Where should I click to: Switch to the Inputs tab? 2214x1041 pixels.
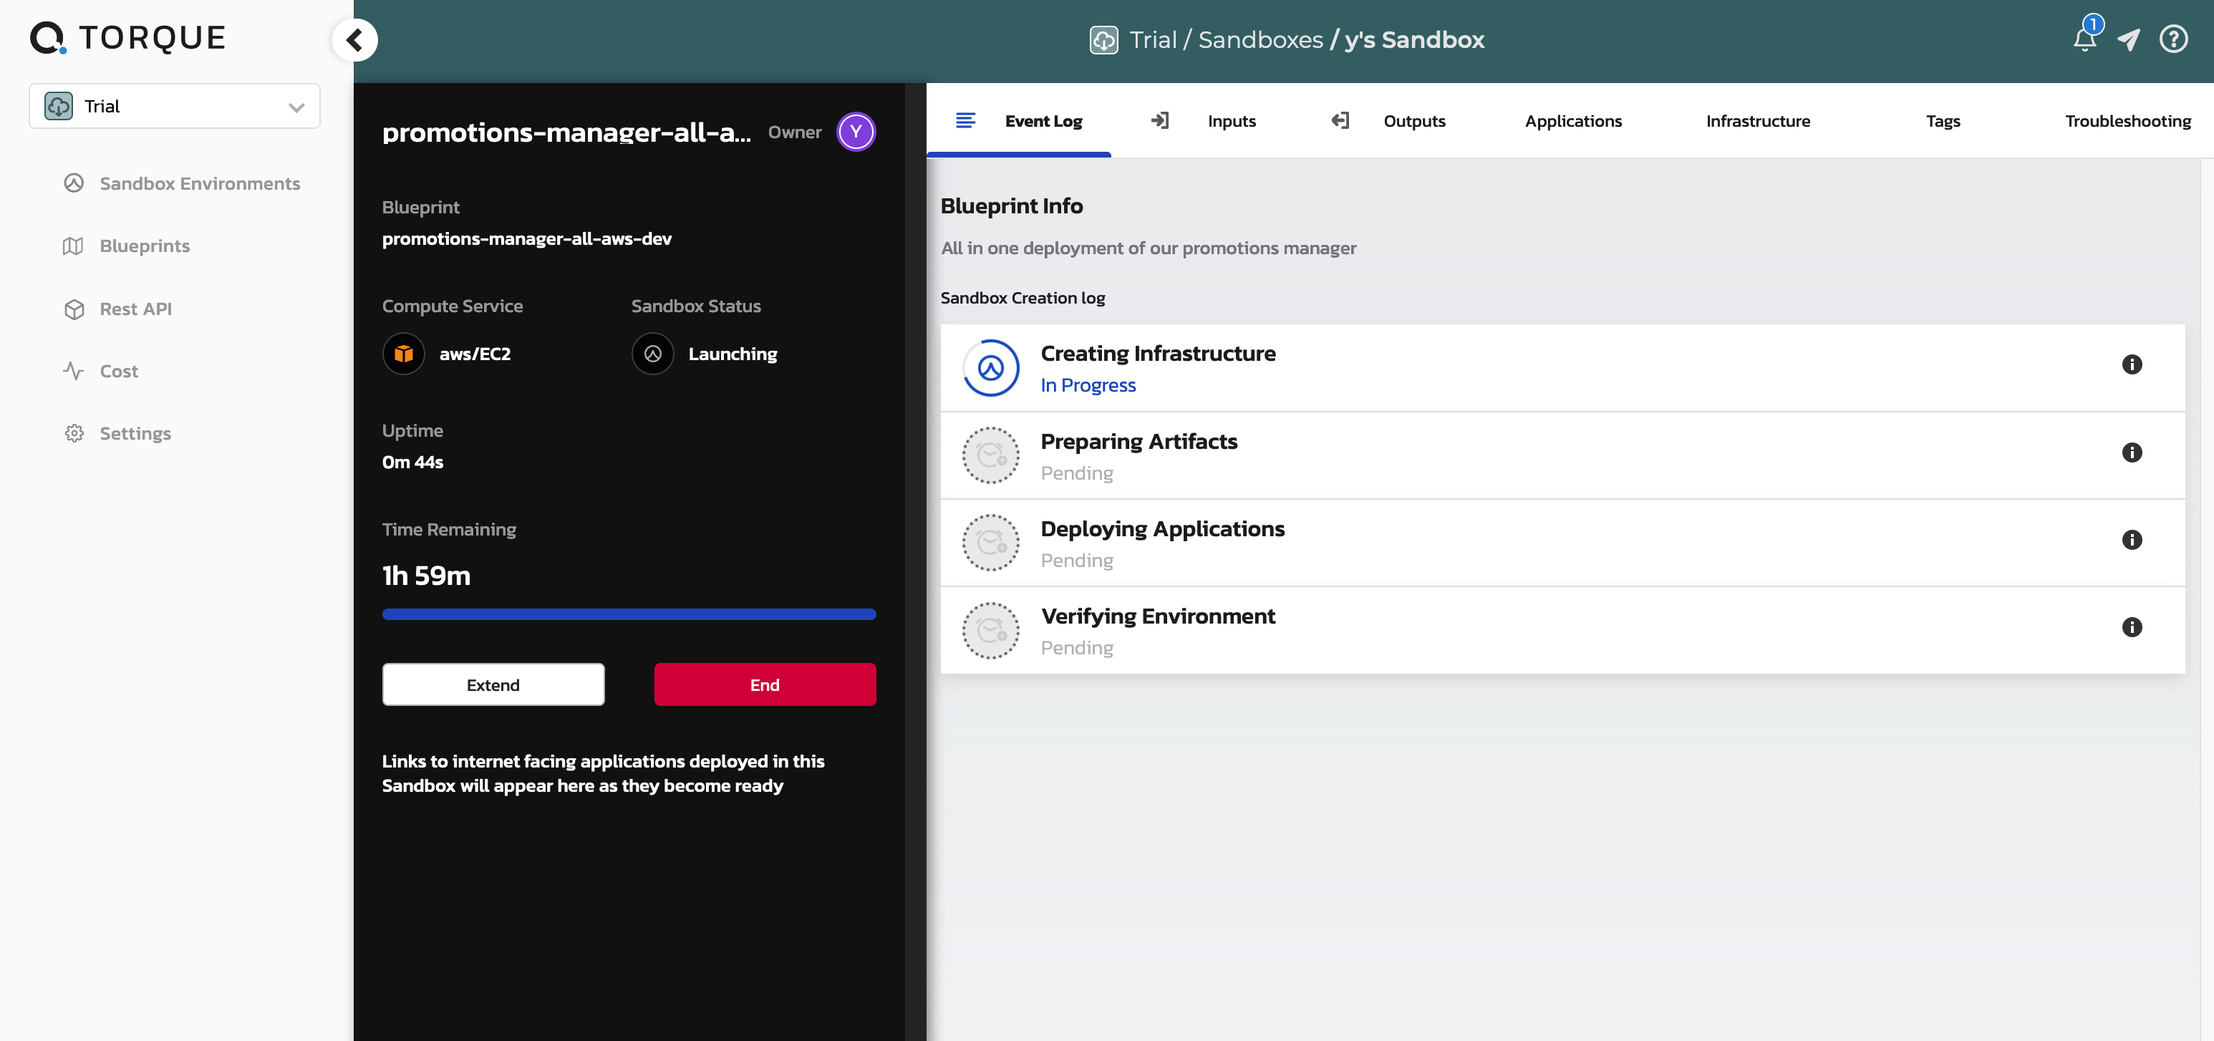pos(1231,121)
